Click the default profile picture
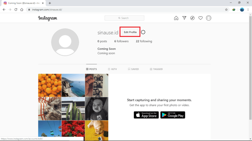 [x=65, y=42]
